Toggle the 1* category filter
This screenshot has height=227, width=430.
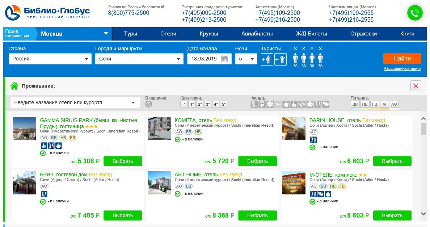point(192,105)
